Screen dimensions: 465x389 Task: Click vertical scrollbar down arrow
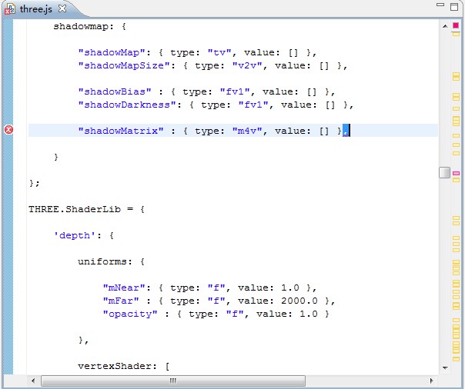(x=445, y=367)
